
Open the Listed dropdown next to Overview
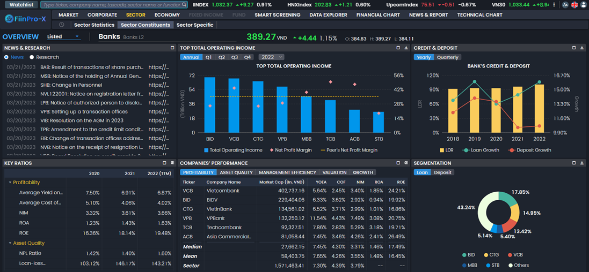pos(63,37)
